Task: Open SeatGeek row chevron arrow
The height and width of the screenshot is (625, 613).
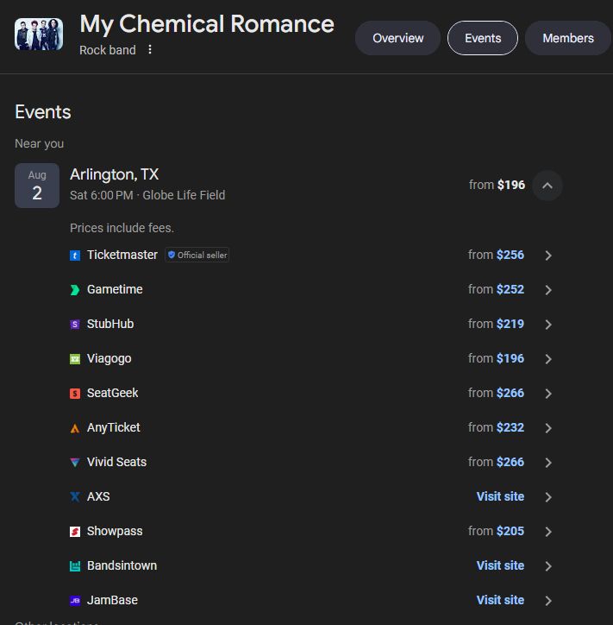Action: tap(548, 394)
